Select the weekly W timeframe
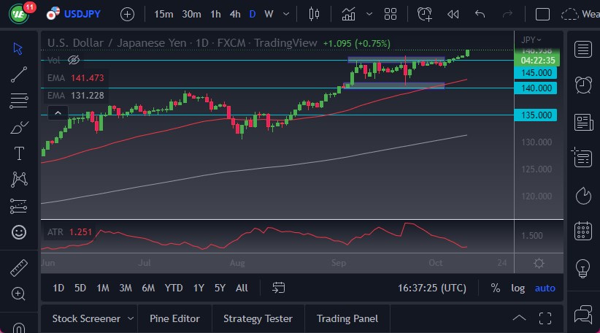 click(269, 14)
